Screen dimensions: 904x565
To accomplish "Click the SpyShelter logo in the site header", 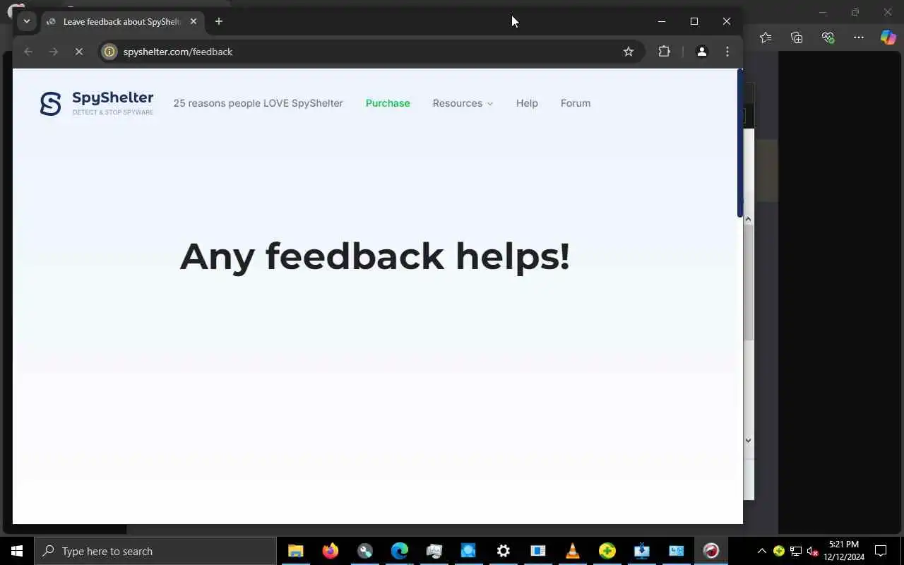I will [x=97, y=103].
